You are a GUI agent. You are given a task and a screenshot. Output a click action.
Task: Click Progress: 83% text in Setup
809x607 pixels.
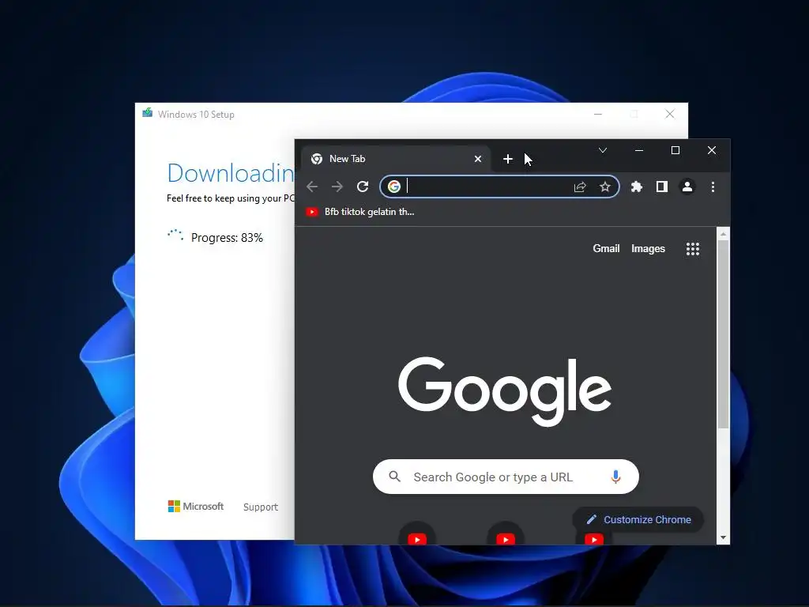pyautogui.click(x=227, y=238)
